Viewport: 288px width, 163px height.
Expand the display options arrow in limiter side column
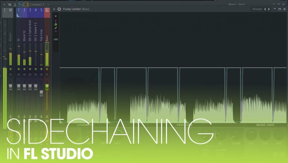click(56, 16)
